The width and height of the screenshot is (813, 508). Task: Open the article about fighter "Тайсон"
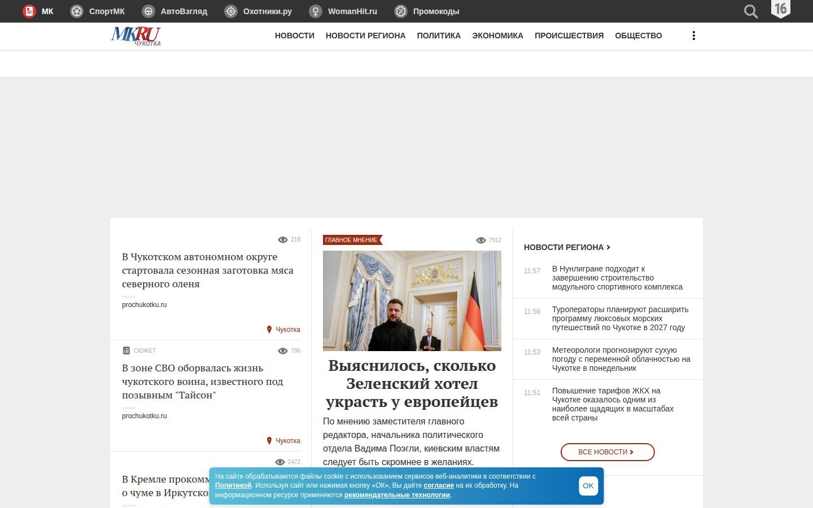point(203,382)
